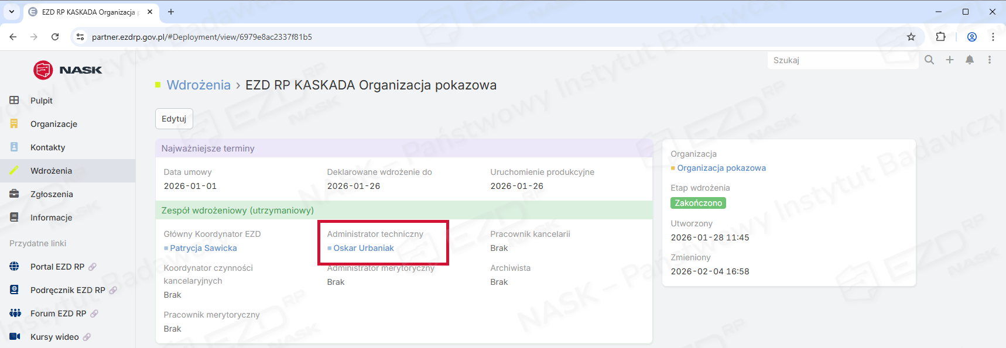Open the Patrycja Sawicka contact link
Image resolution: width=1006 pixels, height=348 pixels.
click(x=203, y=248)
